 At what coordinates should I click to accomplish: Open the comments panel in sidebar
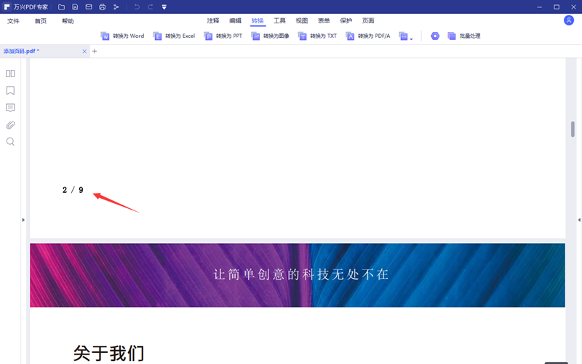(10, 108)
